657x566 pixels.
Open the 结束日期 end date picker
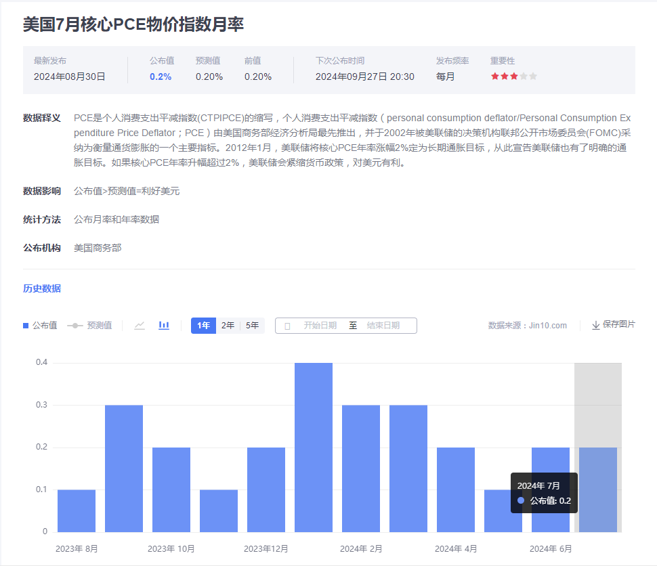point(383,326)
